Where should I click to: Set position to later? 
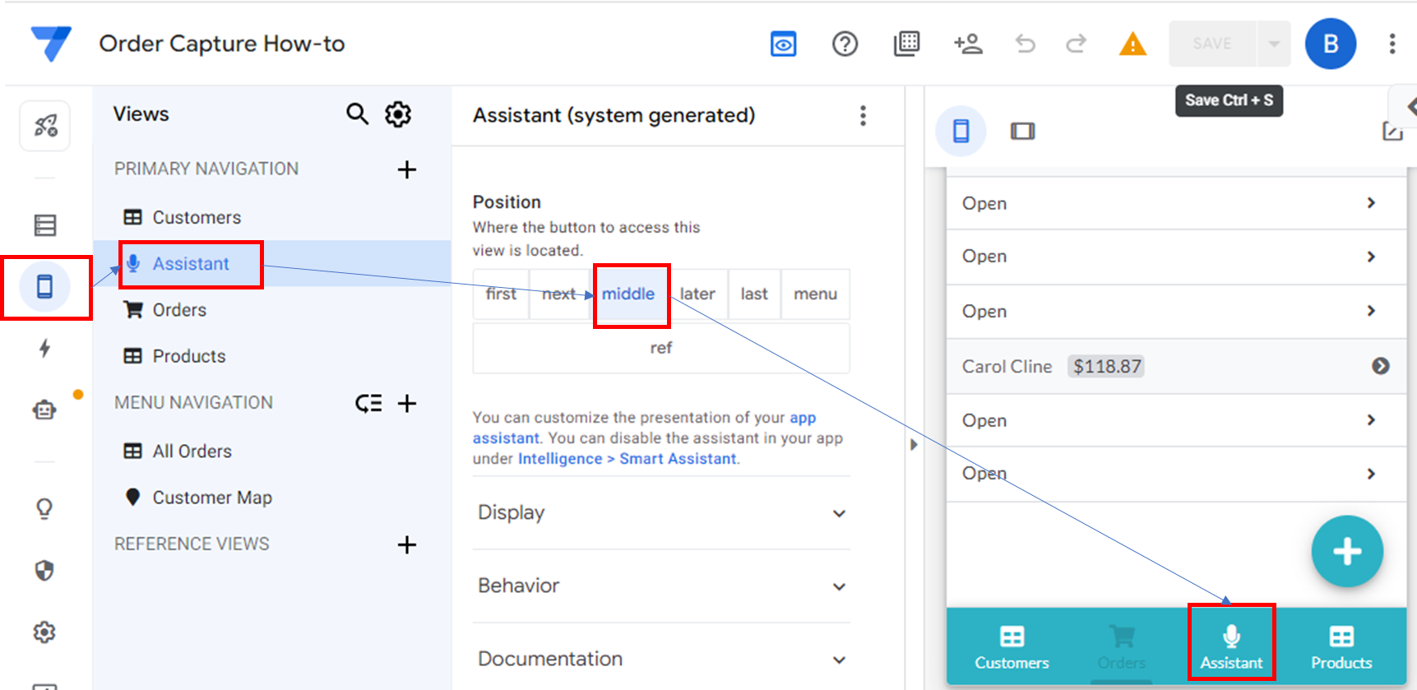pos(697,294)
